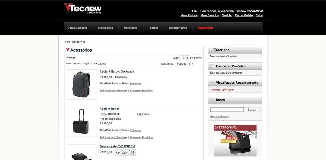Select the Acessórios menu item
The width and height of the screenshot is (326, 160).
(x=206, y=28)
